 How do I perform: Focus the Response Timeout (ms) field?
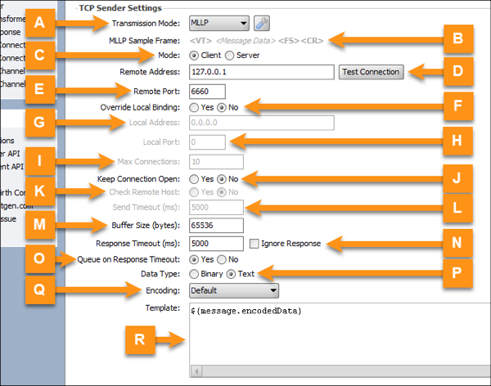pyautogui.click(x=215, y=244)
